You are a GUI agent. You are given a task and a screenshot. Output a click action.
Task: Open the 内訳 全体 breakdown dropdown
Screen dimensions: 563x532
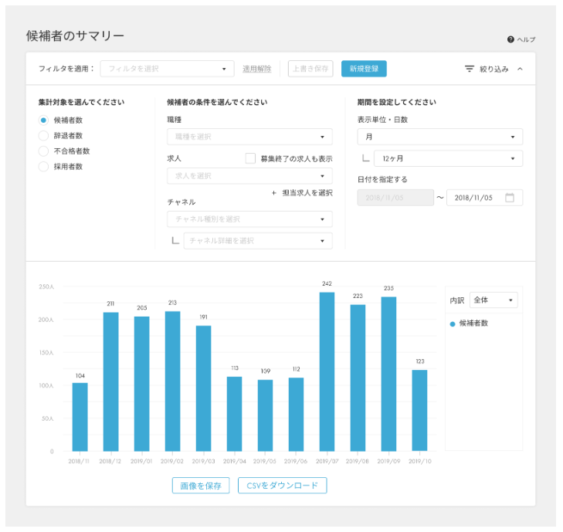click(493, 300)
